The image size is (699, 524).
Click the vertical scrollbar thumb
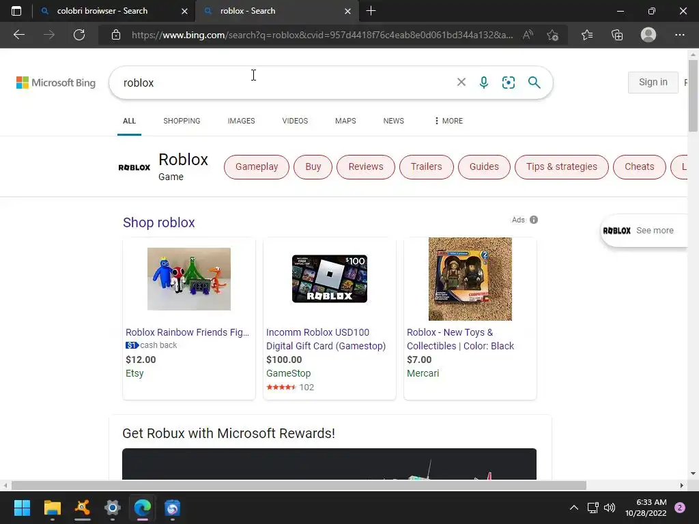click(693, 96)
